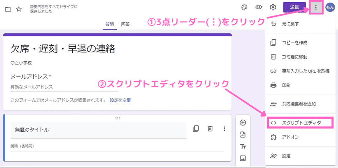Click the add collaborators people icon

pyautogui.click(x=273, y=104)
